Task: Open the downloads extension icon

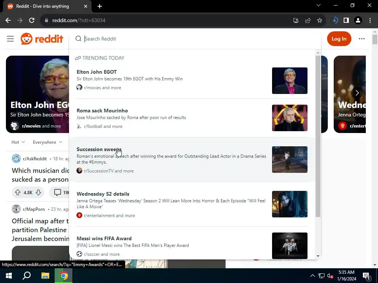Action: point(335,21)
